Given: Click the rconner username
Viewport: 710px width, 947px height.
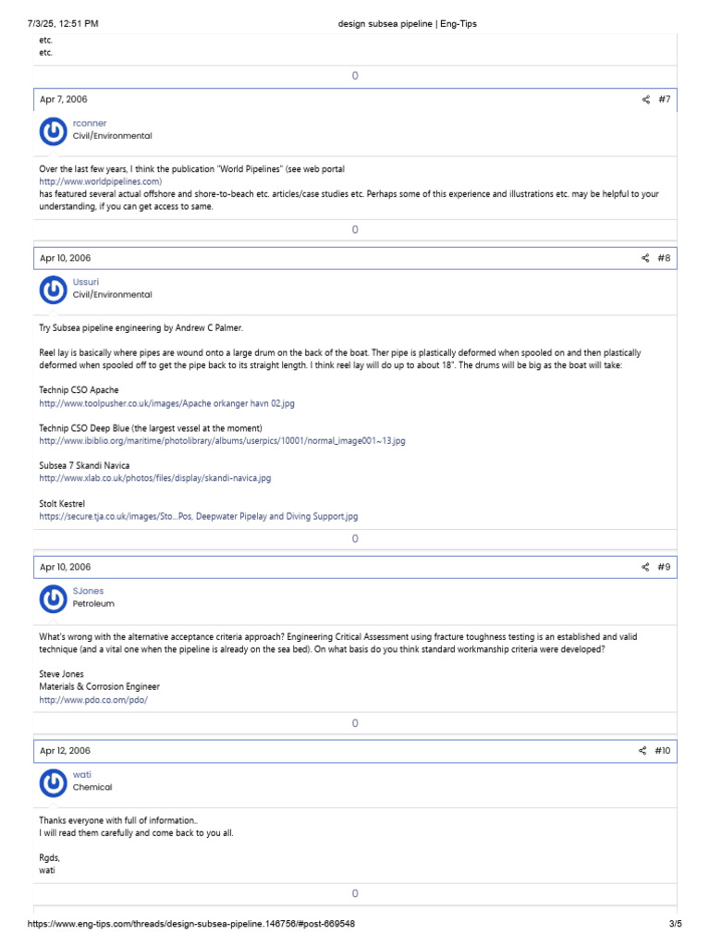Looking at the screenshot, I should (89, 123).
